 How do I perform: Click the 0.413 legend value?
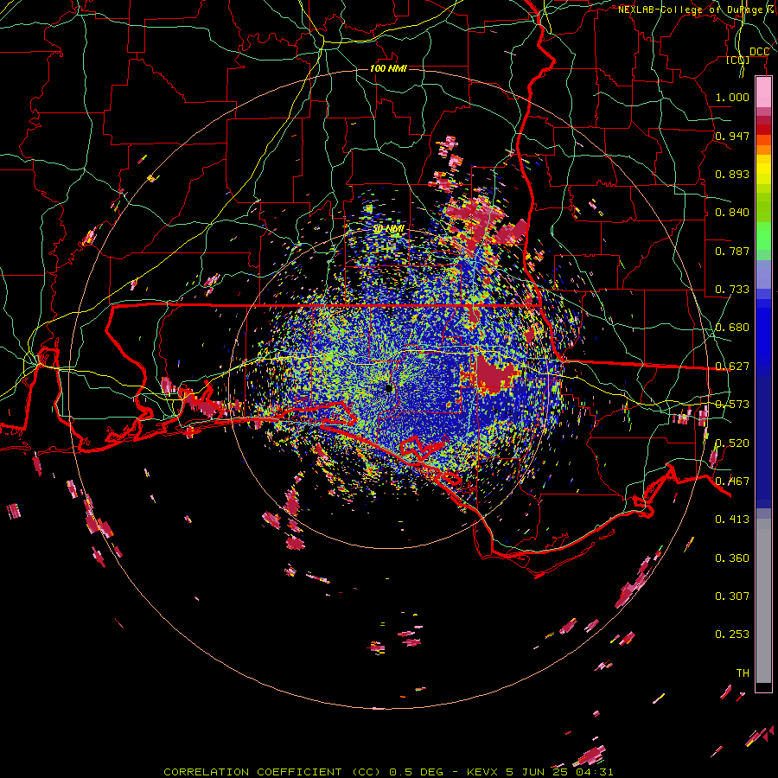(x=732, y=520)
